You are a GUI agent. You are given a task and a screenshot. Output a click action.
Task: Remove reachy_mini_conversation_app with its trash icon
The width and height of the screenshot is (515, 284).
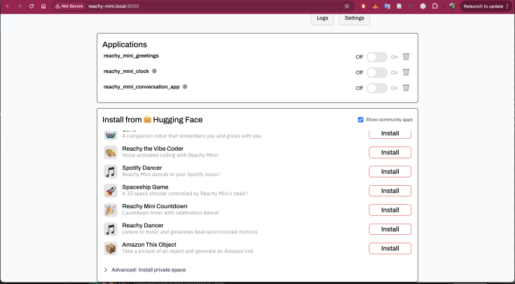point(406,88)
